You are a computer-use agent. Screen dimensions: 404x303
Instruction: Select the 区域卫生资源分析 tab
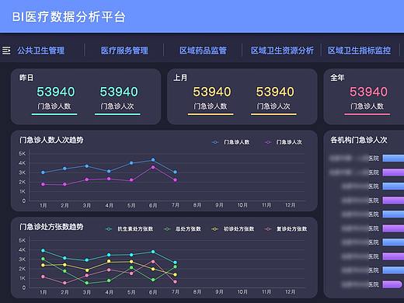pyautogui.click(x=282, y=50)
